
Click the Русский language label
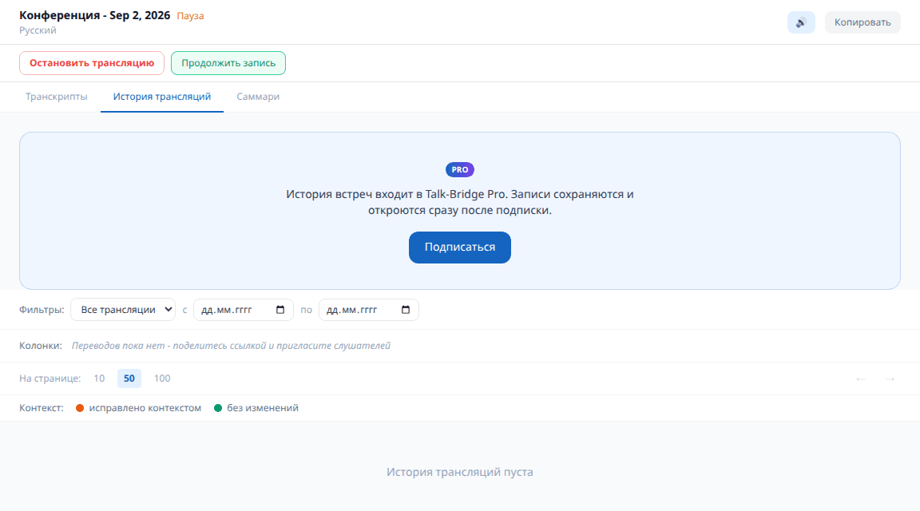coord(38,30)
